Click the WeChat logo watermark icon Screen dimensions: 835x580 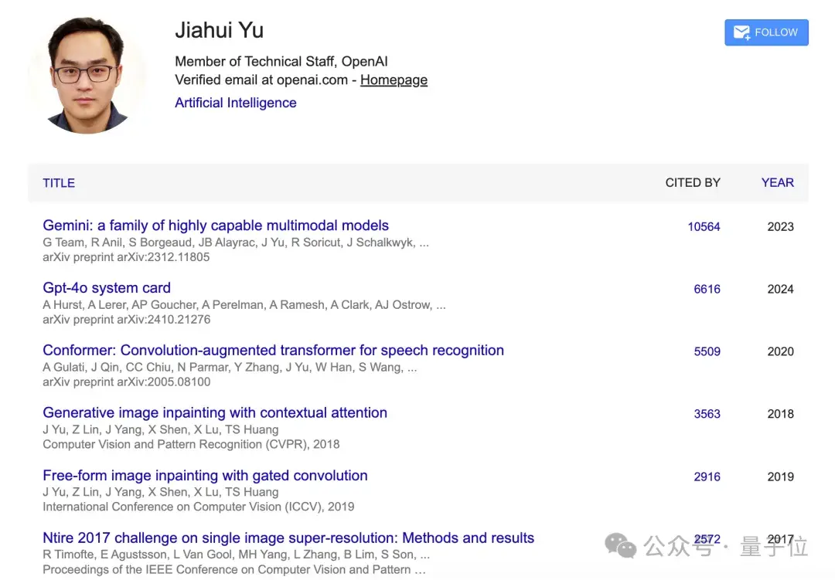tap(620, 546)
